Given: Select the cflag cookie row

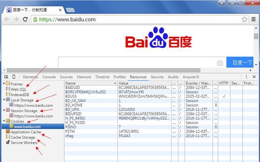Looking at the screenshot, I should point(161,136).
